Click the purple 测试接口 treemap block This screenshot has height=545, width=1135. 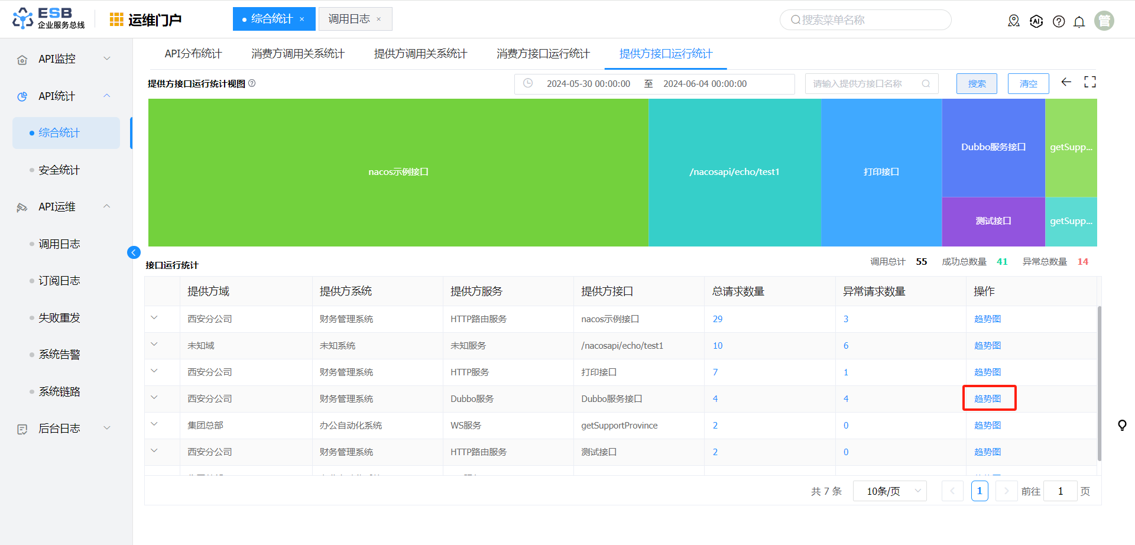tap(993, 221)
